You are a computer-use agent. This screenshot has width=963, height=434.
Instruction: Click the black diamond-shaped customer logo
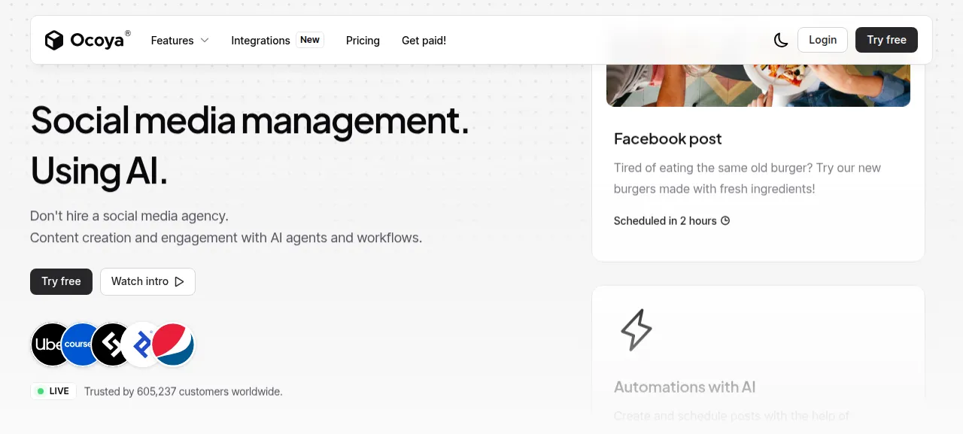pos(109,344)
